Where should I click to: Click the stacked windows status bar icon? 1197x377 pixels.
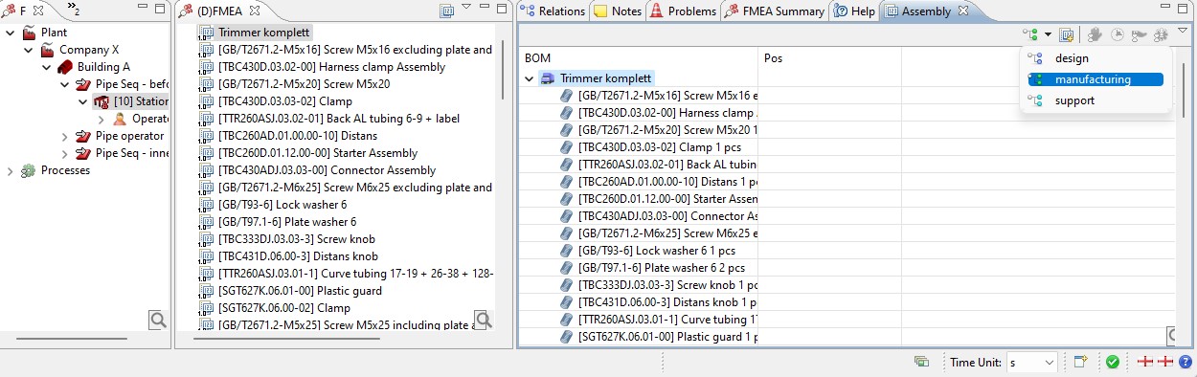pos(921,362)
